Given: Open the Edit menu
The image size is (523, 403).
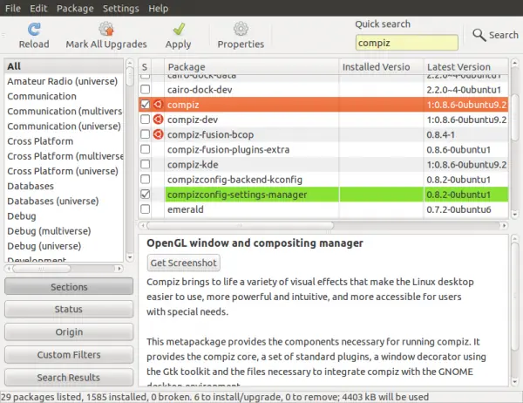Looking at the screenshot, I should coord(38,9).
